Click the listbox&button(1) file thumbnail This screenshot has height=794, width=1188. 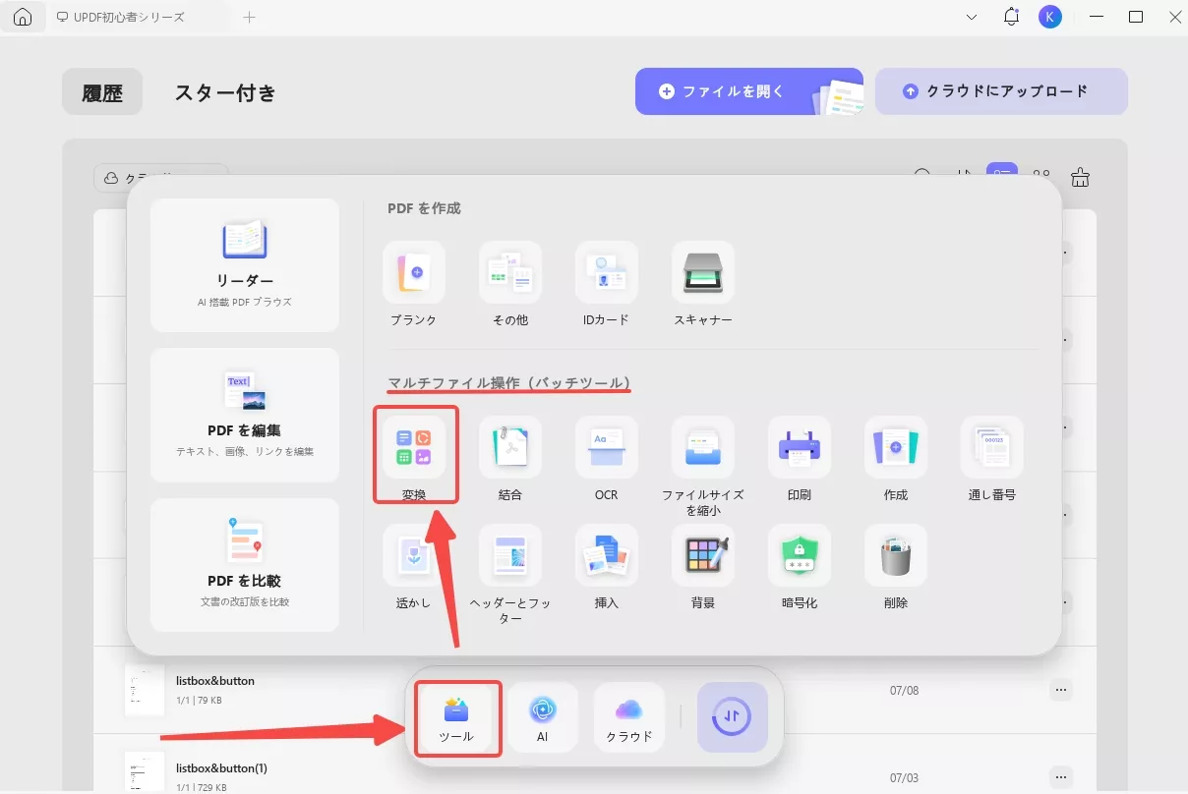(x=144, y=772)
